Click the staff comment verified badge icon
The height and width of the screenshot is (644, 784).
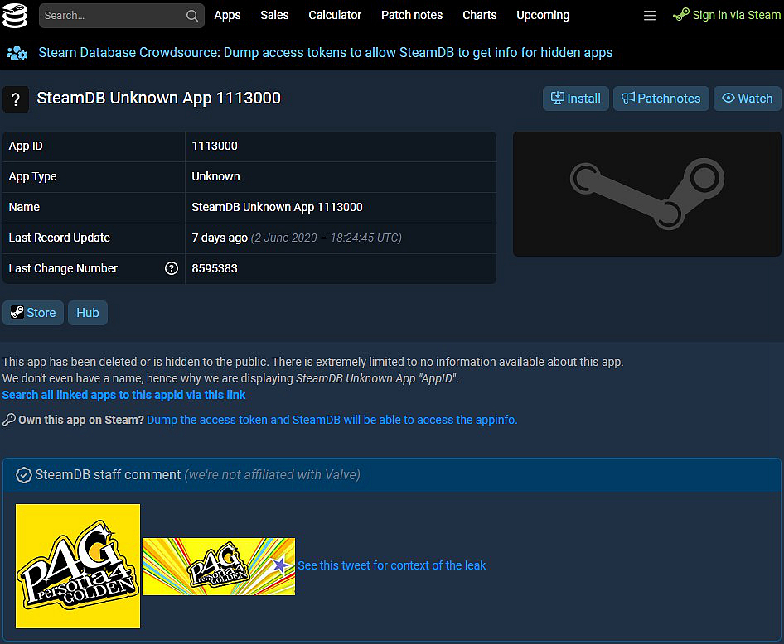click(23, 475)
